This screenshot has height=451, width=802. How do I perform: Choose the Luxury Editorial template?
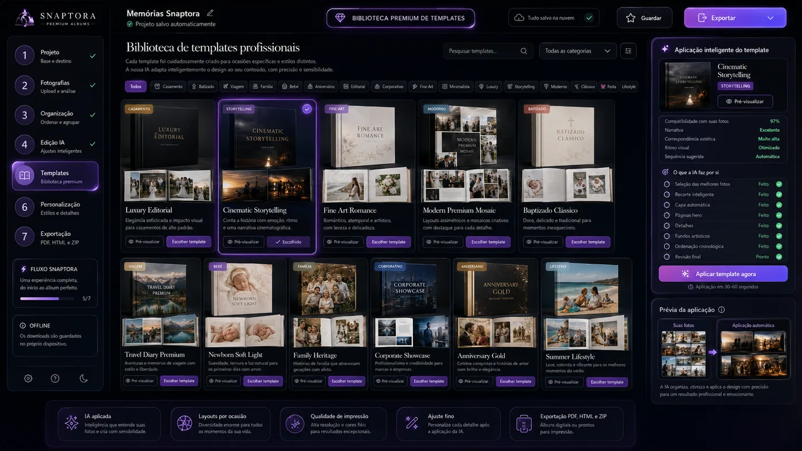[189, 242]
